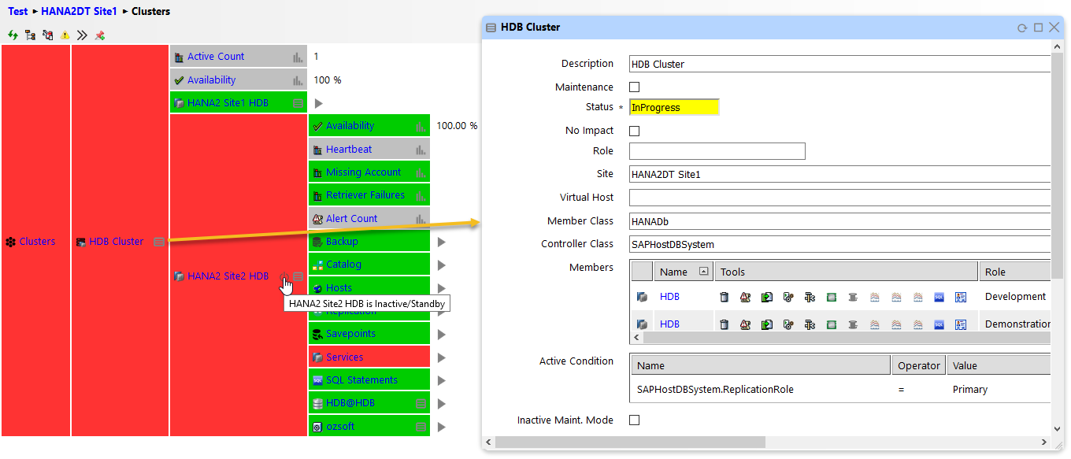Expand HANA2 Site1 HDB with its arrow

[319, 103]
